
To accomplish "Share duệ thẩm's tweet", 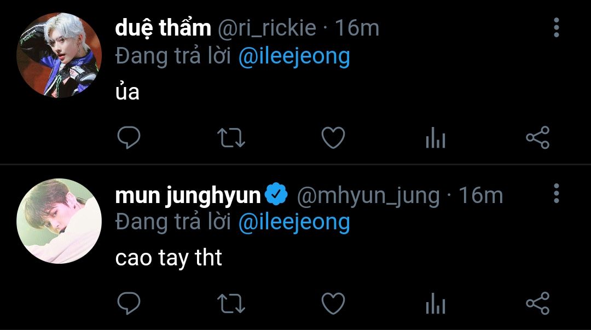I will (x=537, y=138).
